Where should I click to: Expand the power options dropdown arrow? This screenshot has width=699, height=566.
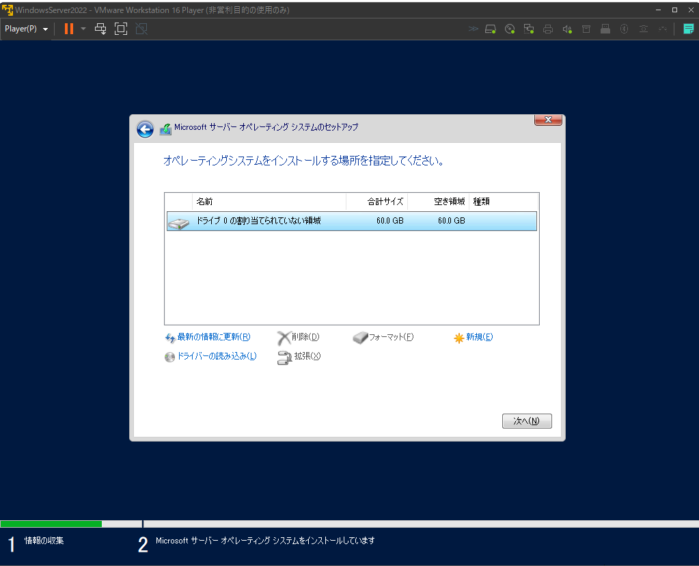click(83, 29)
